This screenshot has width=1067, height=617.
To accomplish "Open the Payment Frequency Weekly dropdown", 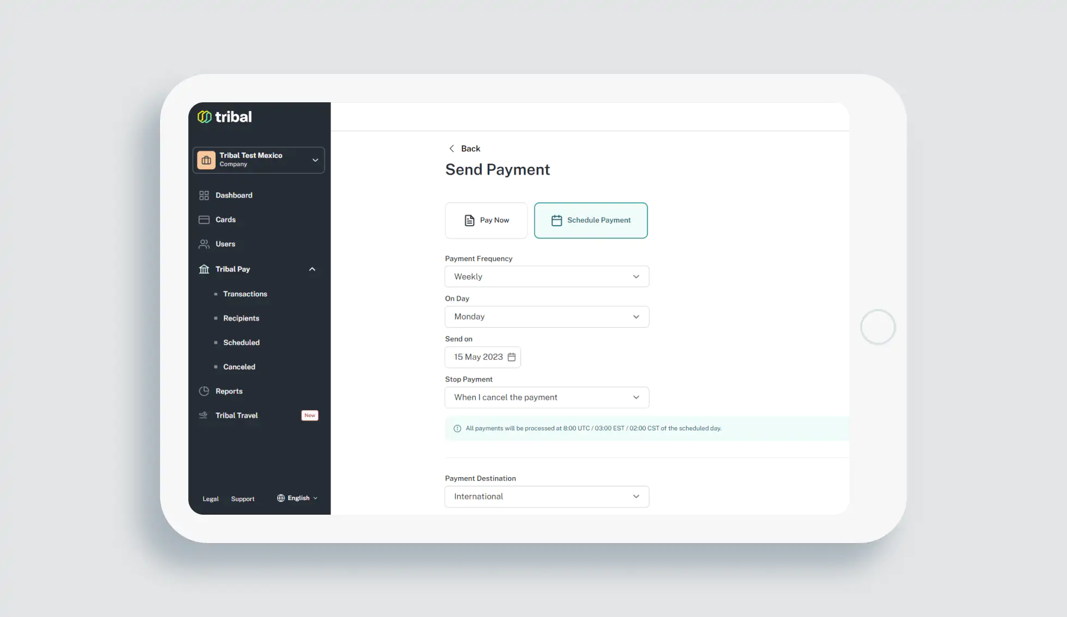I will 547,276.
